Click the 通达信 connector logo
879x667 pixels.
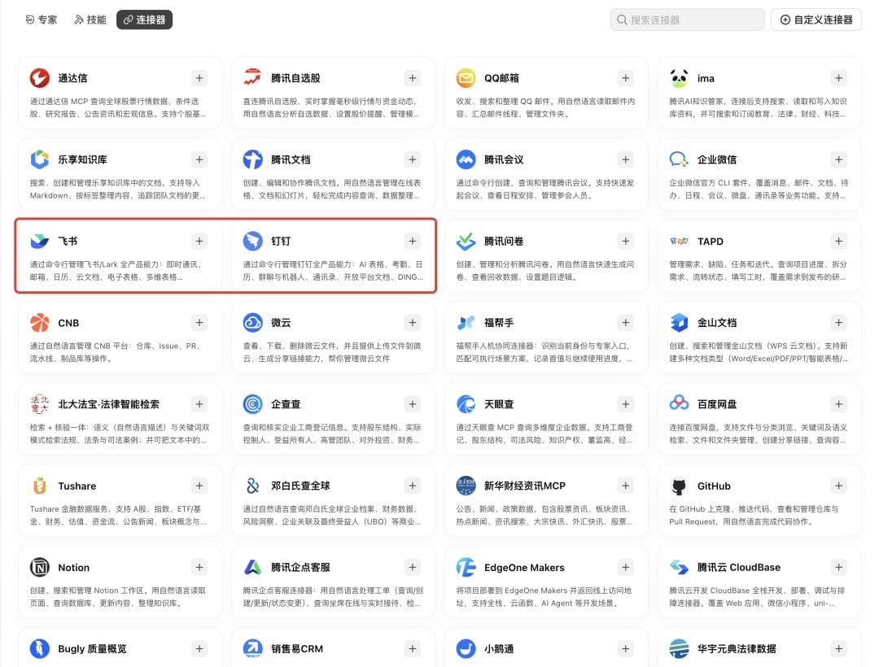[40, 78]
